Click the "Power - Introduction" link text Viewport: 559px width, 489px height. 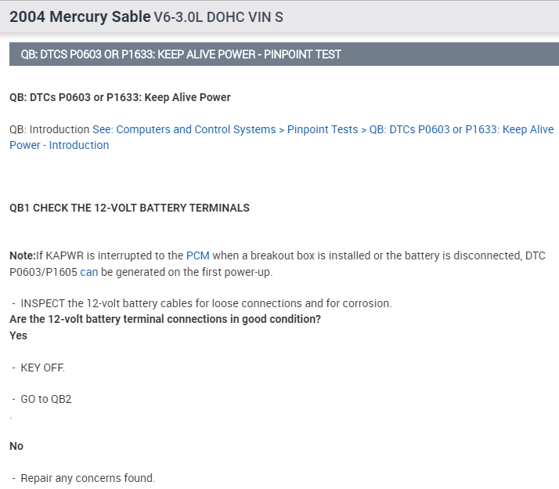(x=60, y=145)
